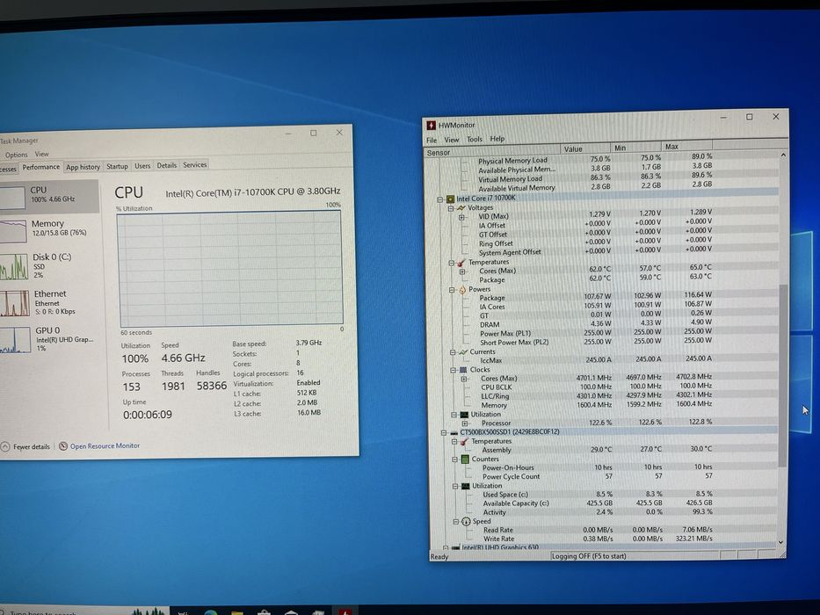Click the flame icon next to Powers
The height and width of the screenshot is (615, 820).
point(462,290)
